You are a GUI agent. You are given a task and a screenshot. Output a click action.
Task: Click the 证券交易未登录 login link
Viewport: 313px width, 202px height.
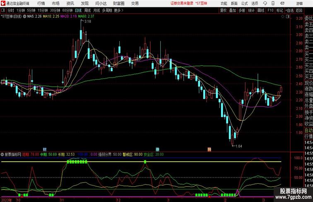click(182, 3)
